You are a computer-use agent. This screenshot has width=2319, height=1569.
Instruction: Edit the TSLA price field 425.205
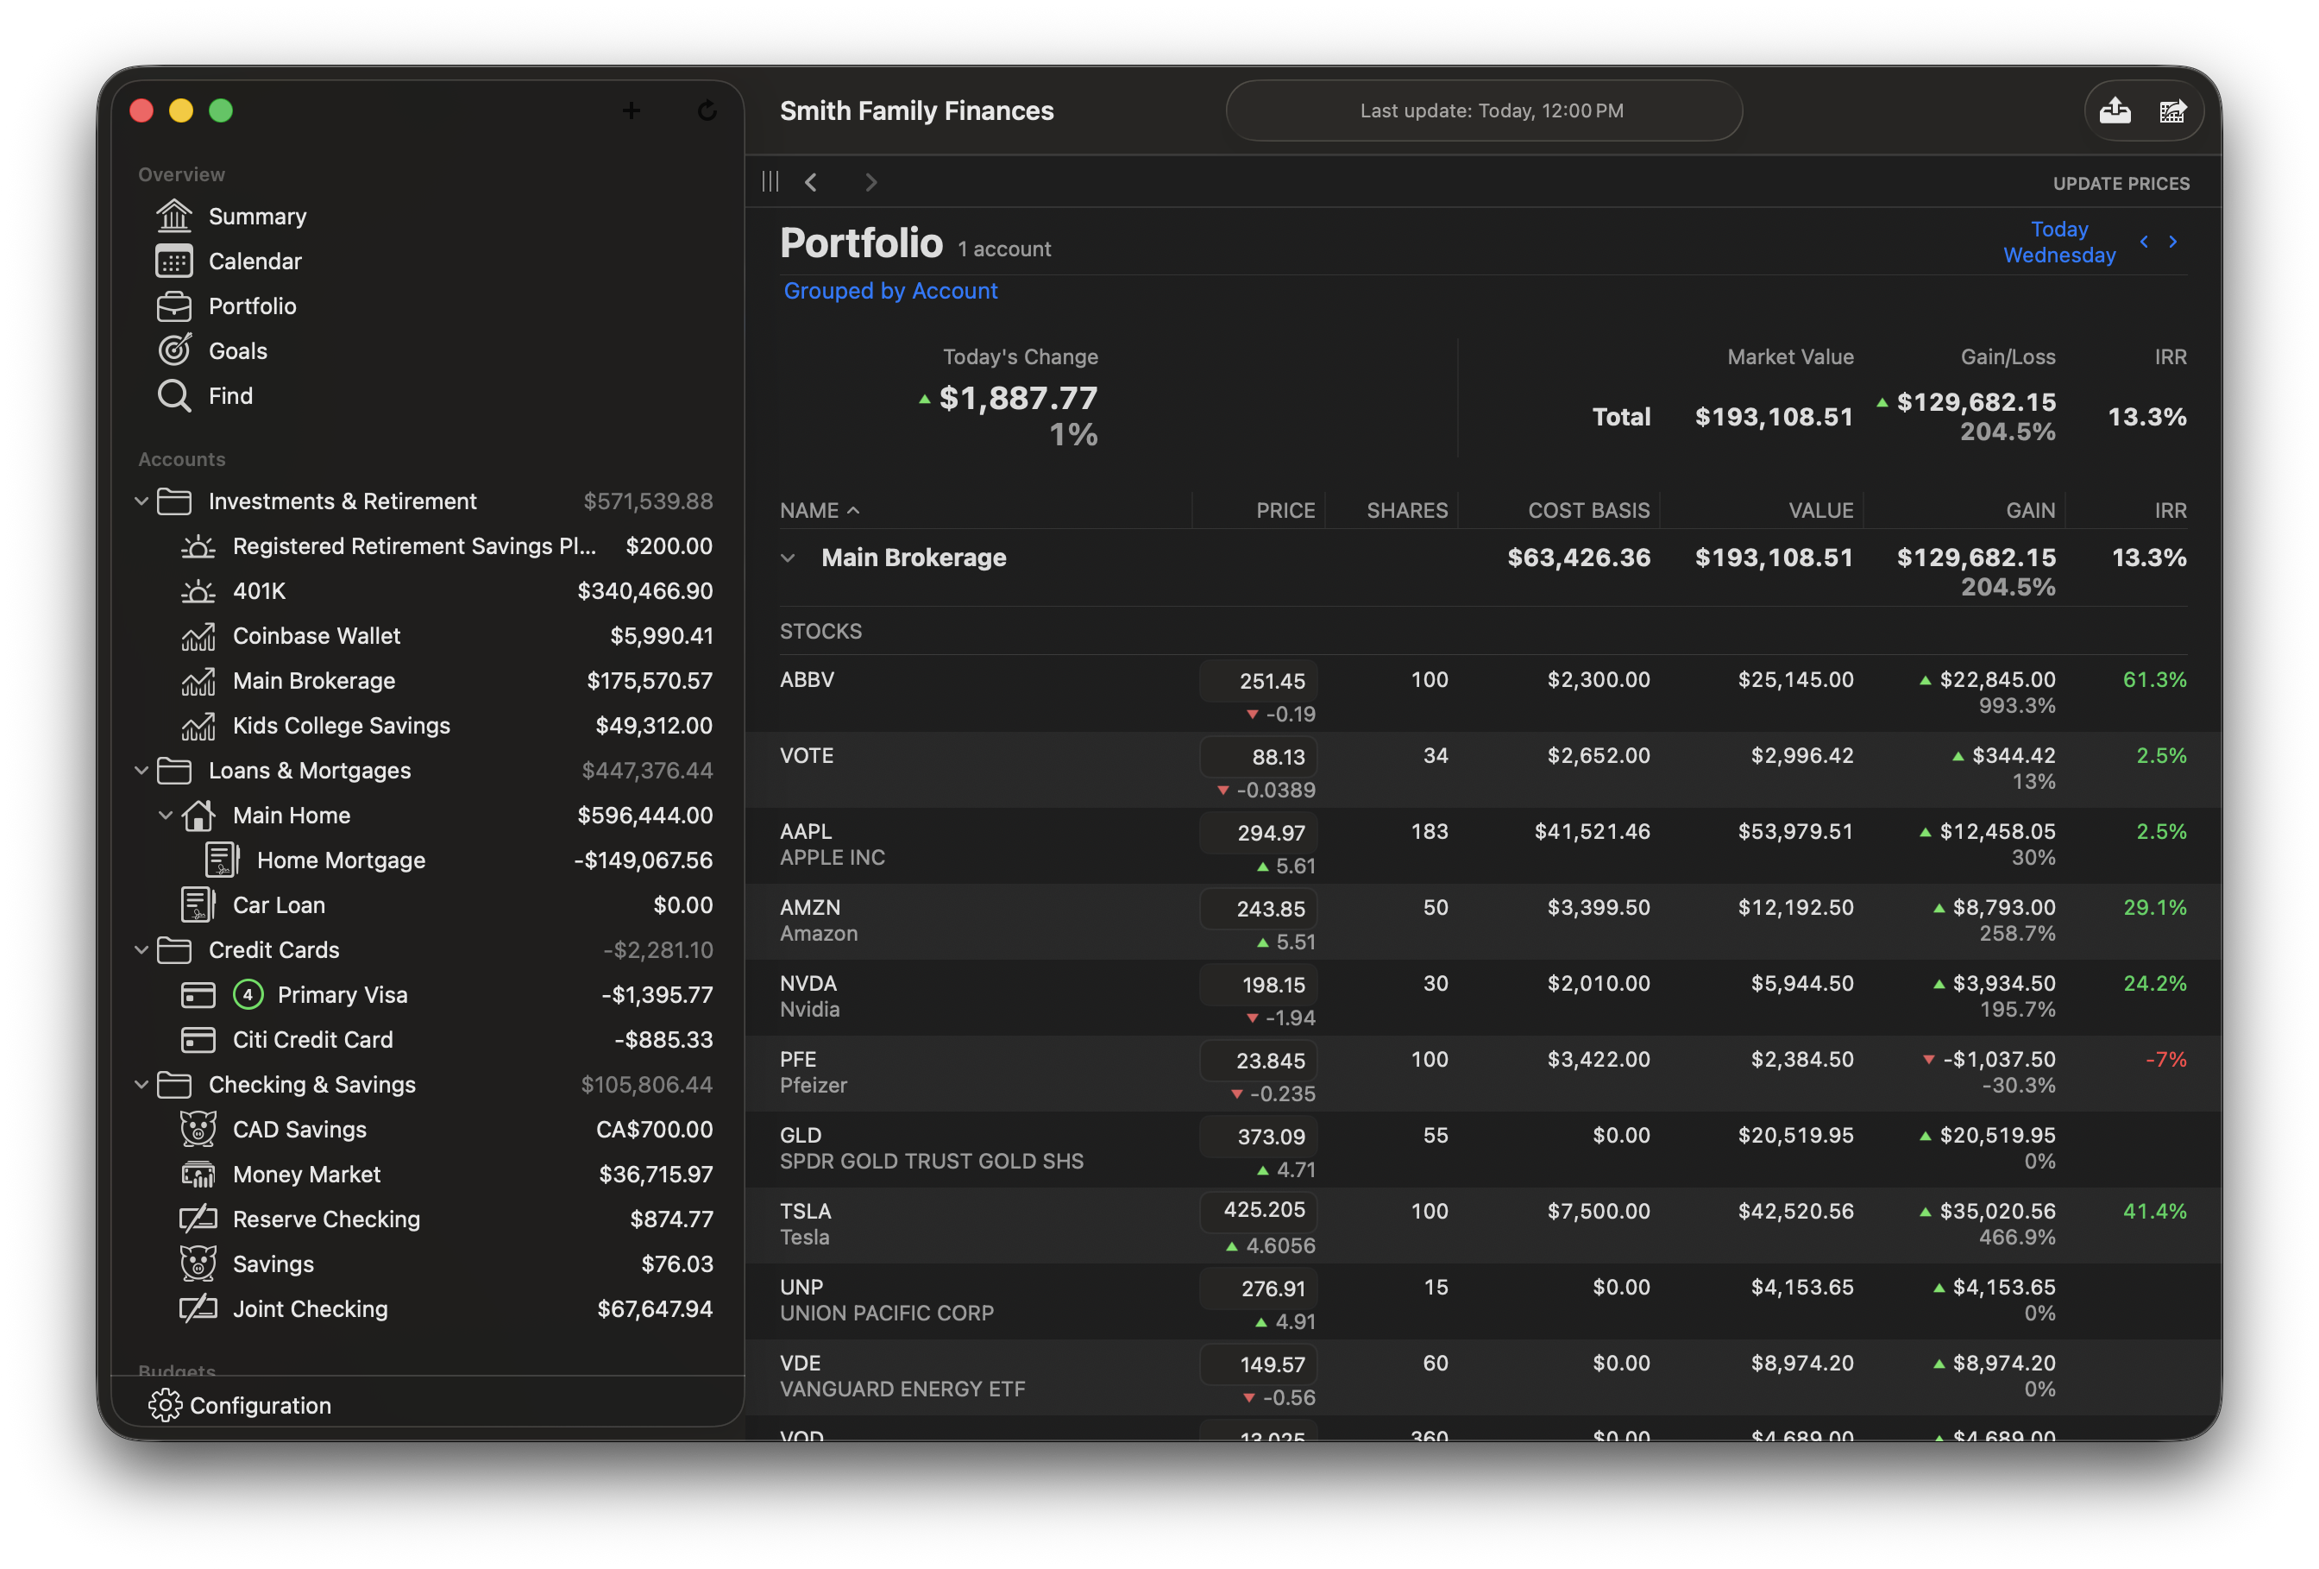[1259, 1210]
